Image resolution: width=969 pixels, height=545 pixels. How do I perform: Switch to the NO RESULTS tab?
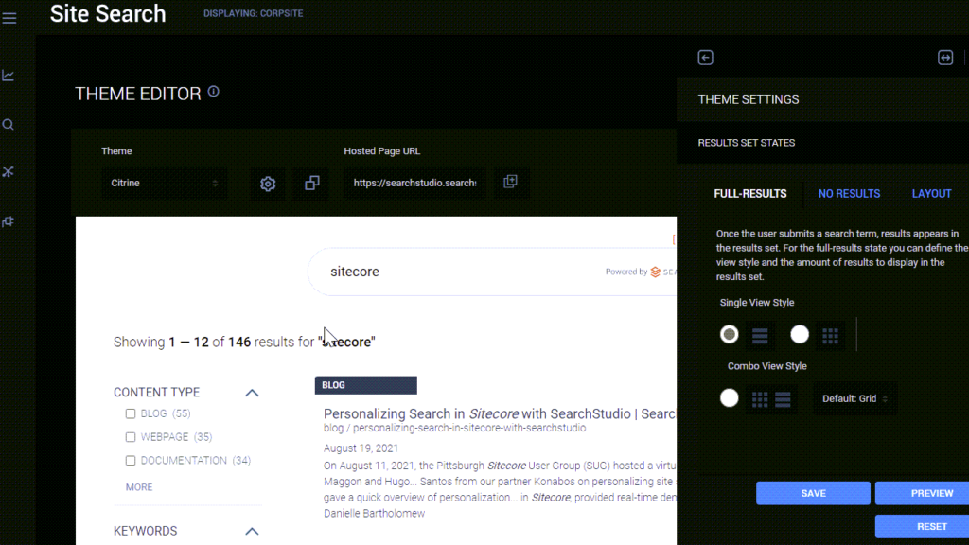pos(849,193)
